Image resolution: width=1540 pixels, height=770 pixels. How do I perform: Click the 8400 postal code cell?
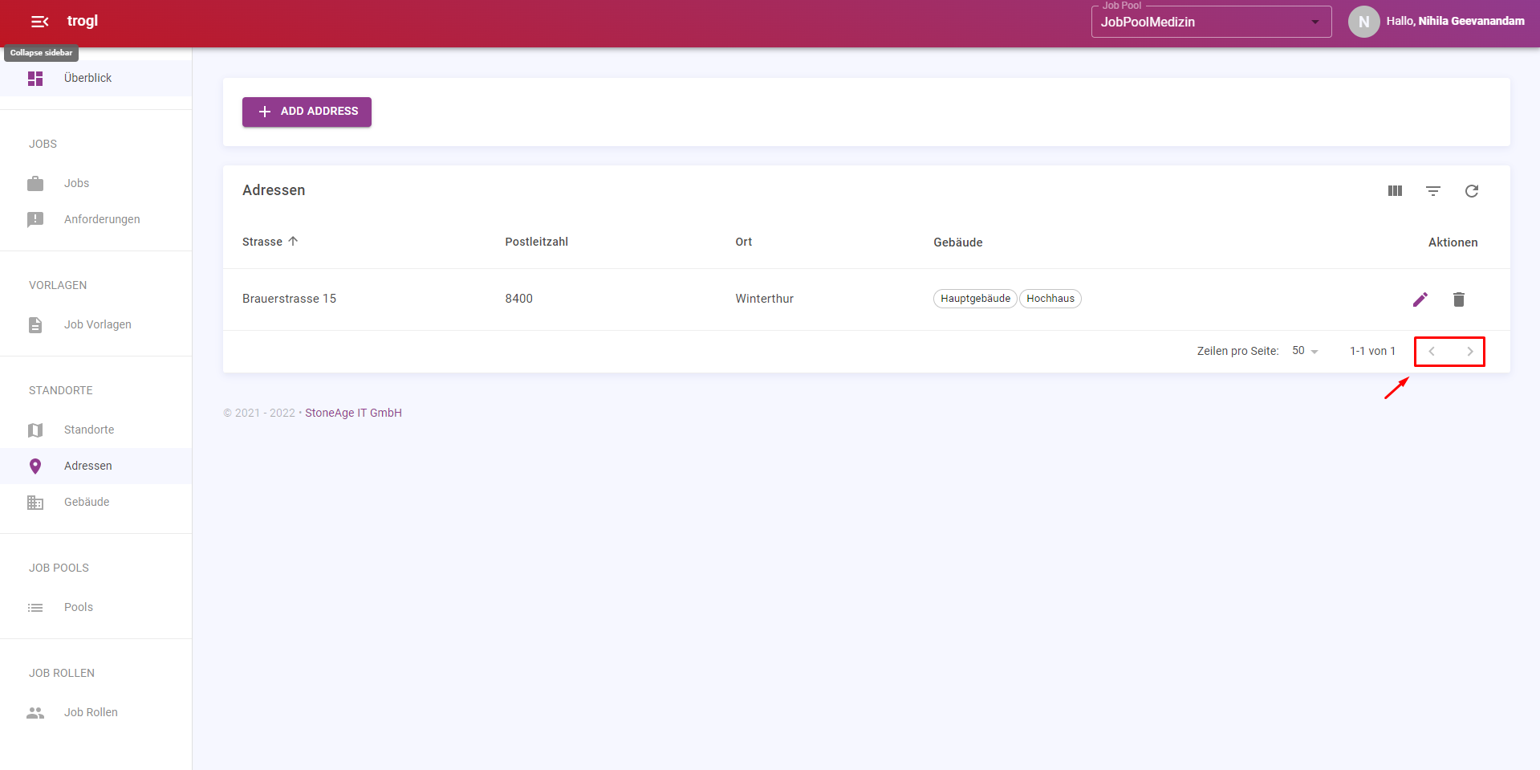(x=518, y=299)
